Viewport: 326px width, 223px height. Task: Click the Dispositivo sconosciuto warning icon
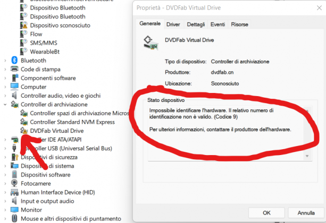coord(24,25)
